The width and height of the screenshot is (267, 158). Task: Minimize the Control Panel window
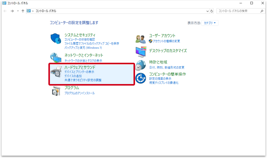(x=241, y=3)
